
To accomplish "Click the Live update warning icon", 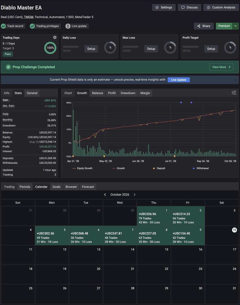I will [68, 26].
